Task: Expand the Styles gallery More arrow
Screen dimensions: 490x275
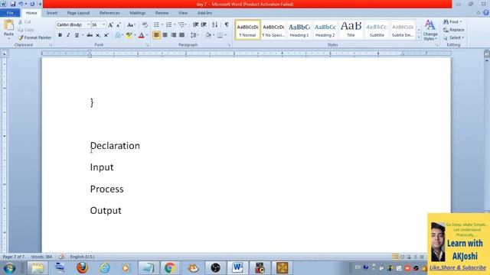Action: tap(419, 37)
